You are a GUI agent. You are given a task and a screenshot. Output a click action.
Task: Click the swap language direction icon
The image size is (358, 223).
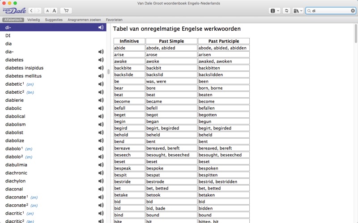pyautogui.click(x=286, y=11)
